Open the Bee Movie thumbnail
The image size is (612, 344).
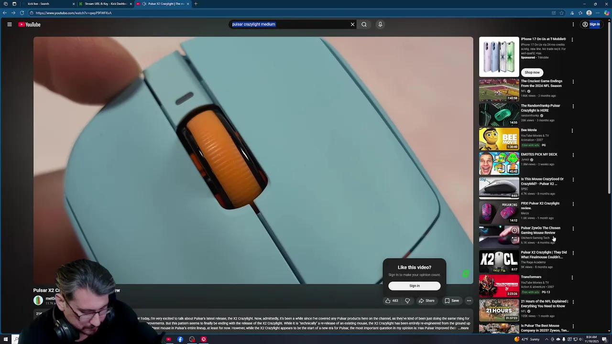click(499, 139)
